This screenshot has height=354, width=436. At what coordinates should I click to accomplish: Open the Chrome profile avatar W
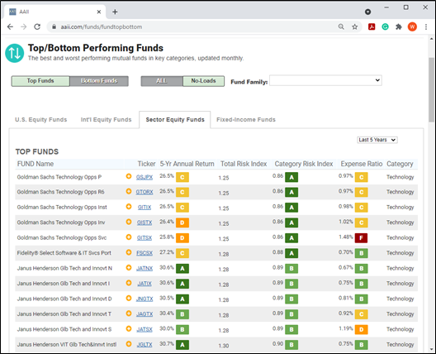[412, 26]
